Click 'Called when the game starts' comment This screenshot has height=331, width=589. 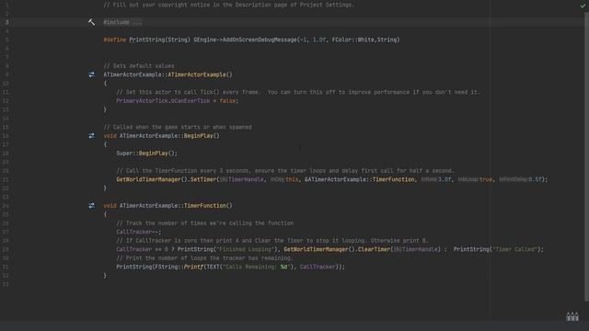click(178, 127)
